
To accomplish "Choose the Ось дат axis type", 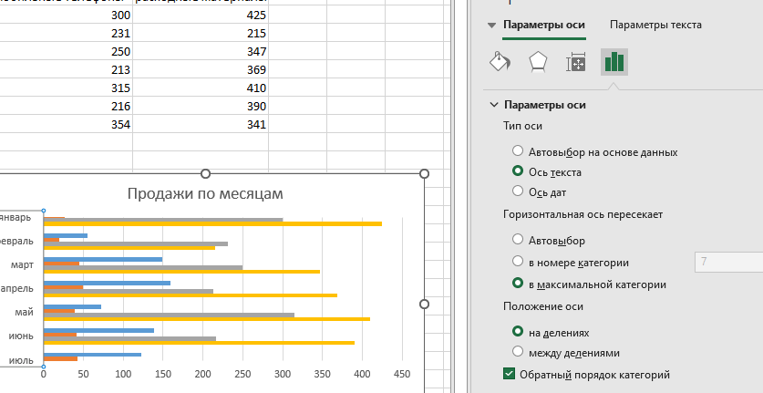I will [518, 191].
